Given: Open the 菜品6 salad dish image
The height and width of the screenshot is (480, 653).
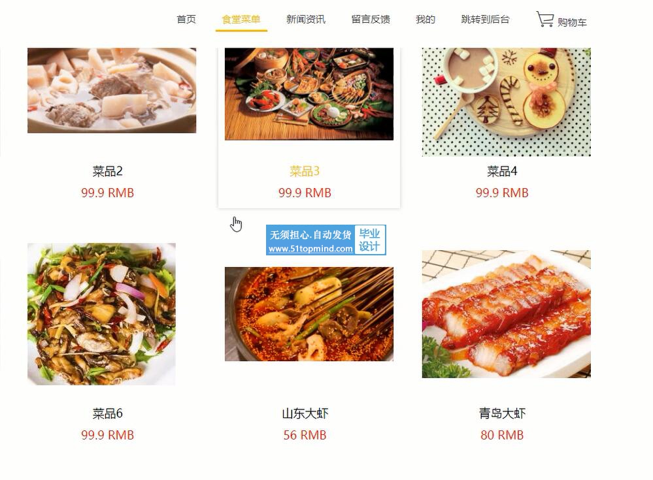Looking at the screenshot, I should click(101, 314).
